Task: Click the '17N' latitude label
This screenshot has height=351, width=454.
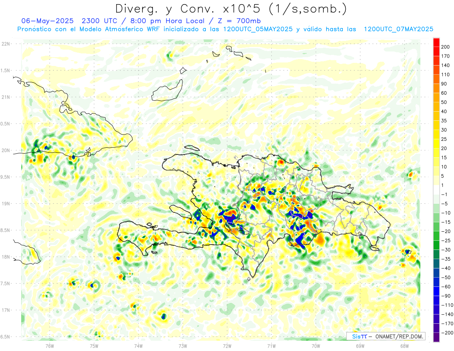Action: tap(5, 310)
